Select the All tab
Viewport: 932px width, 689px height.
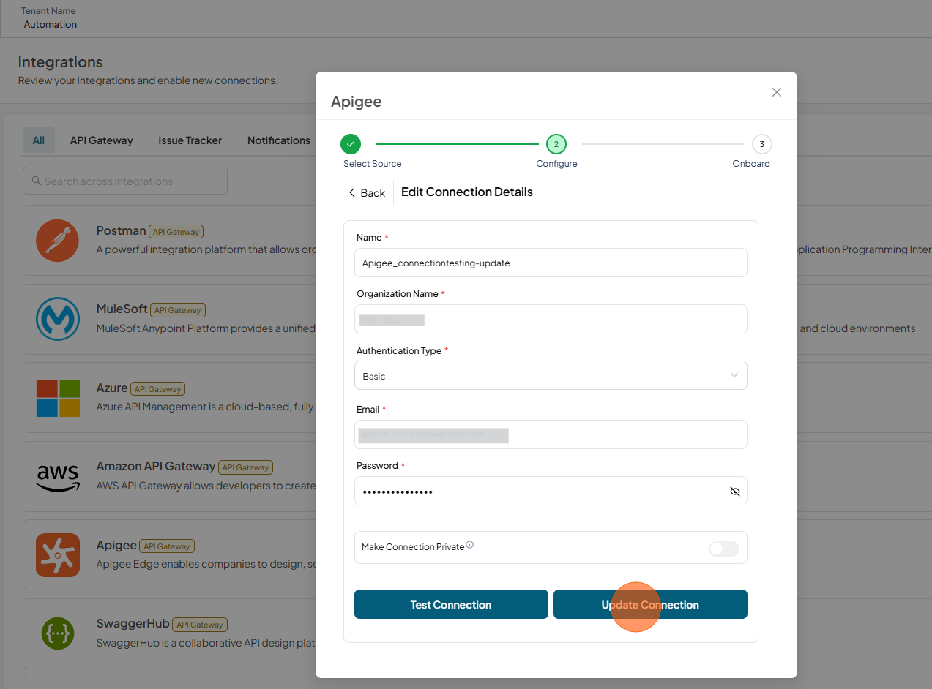pos(39,140)
